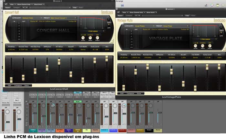Open CATEGORY dropdown Vocal Plates
Image resolution: width=226 pixels, height=140 pixels.
pos(144,26)
